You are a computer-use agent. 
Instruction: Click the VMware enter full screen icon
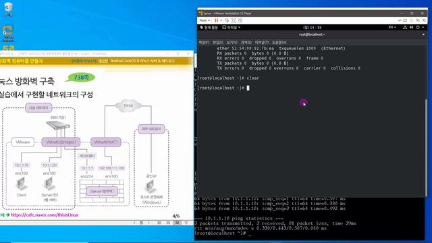[234, 20]
